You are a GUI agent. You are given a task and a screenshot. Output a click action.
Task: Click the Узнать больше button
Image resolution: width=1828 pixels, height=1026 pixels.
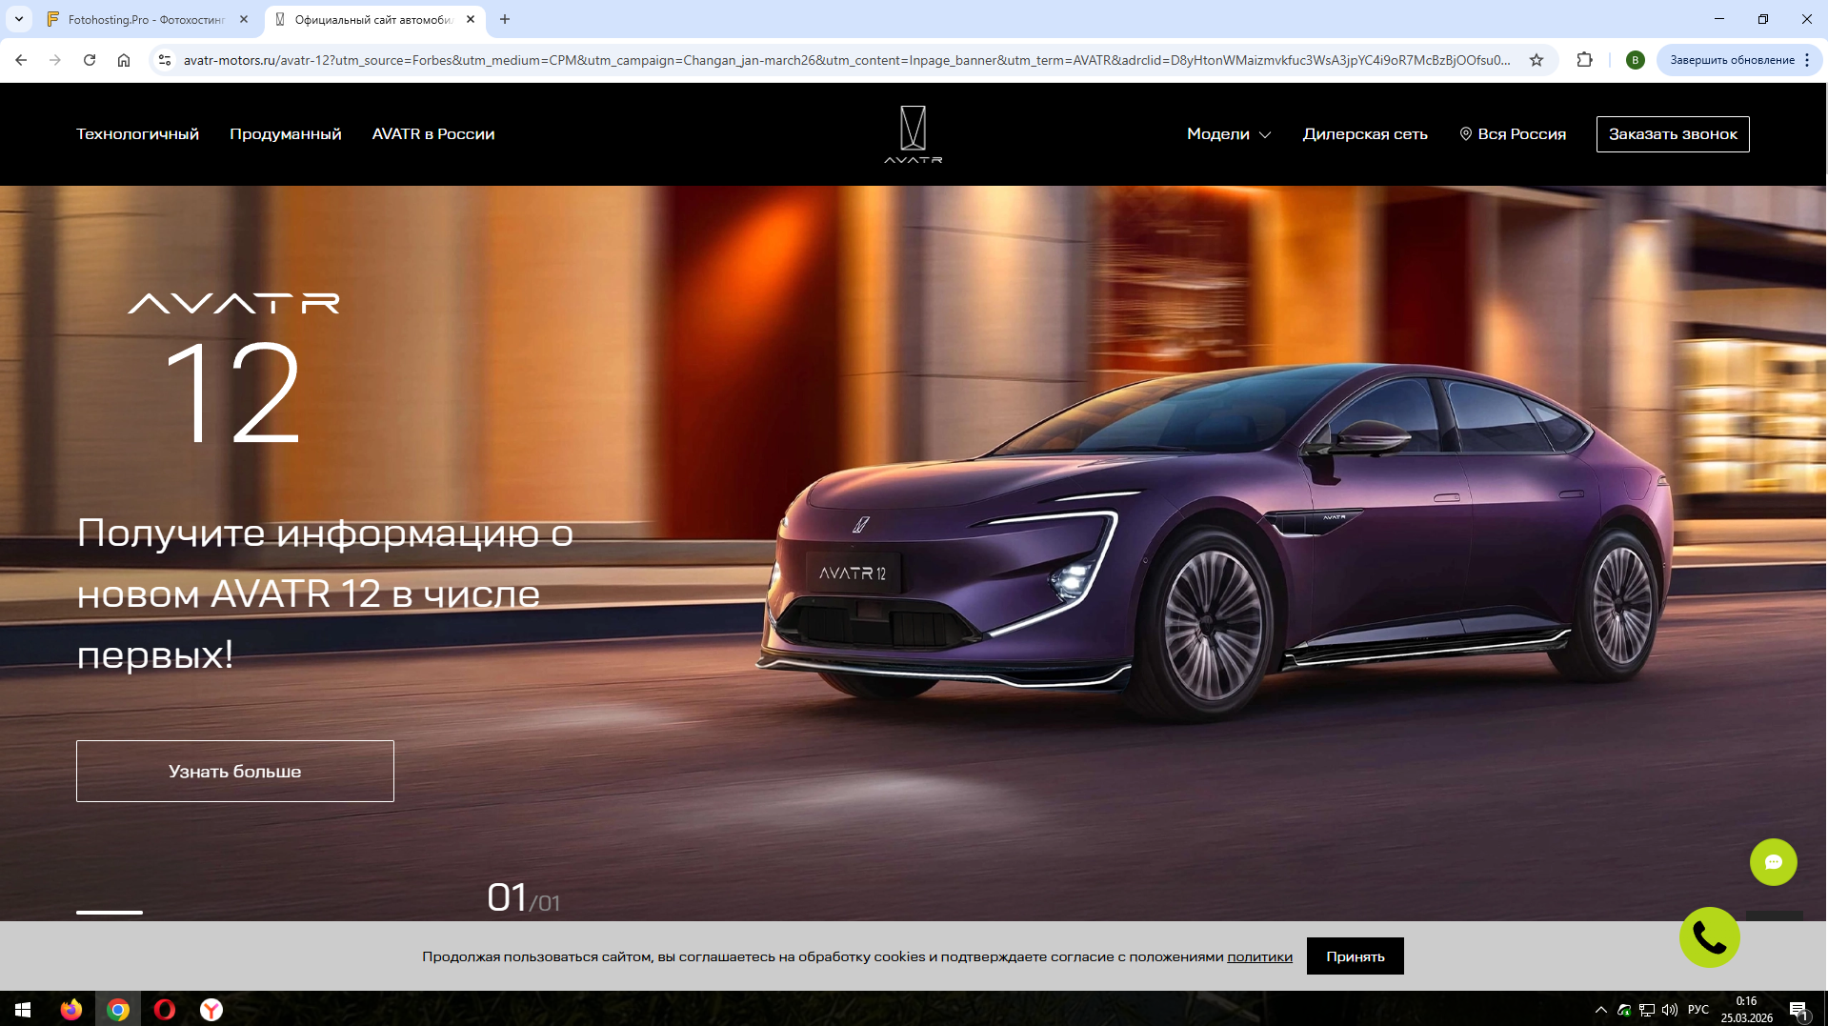coord(235,771)
